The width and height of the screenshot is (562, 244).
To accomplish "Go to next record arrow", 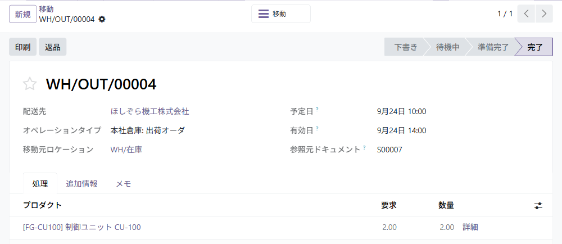I will pos(544,13).
